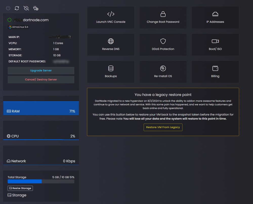This screenshot has height=204, width=253.
Task: Click the power button icon
Action: [8, 8]
